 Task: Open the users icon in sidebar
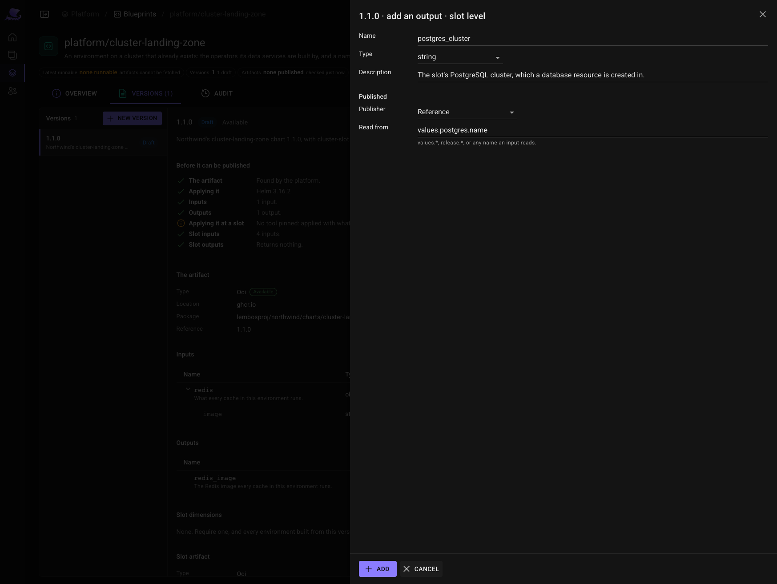point(12,91)
